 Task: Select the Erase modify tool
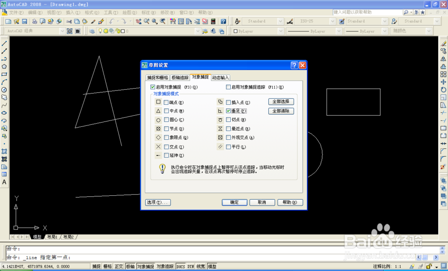pyautogui.click(x=444, y=44)
